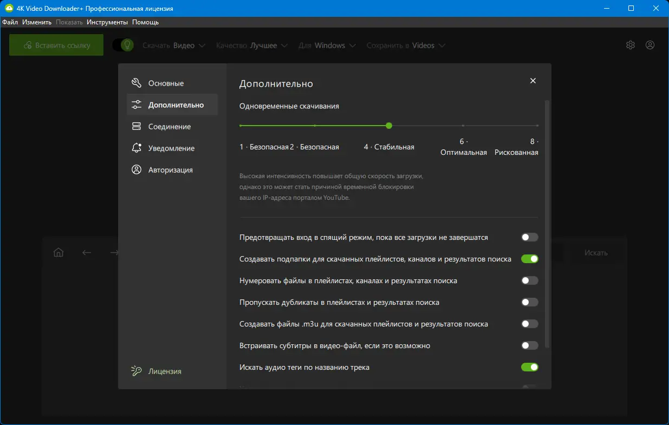Click the user icon beside Авторизация
The height and width of the screenshot is (425, 669).
click(x=137, y=169)
